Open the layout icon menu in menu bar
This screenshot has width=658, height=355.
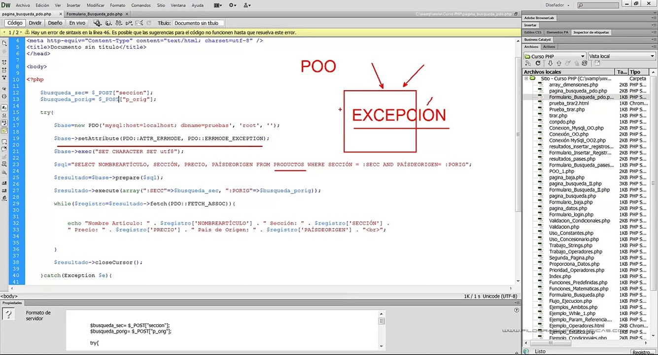218,5
